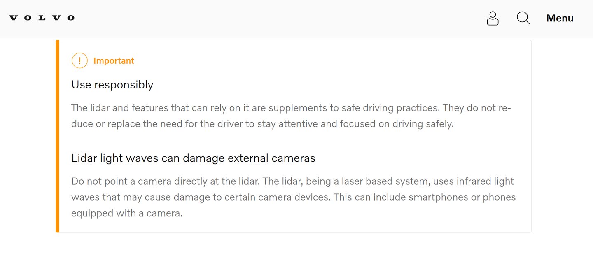Viewport: 593px width, 255px height.
Task: Click the Volvo logo in header
Action: (x=42, y=18)
